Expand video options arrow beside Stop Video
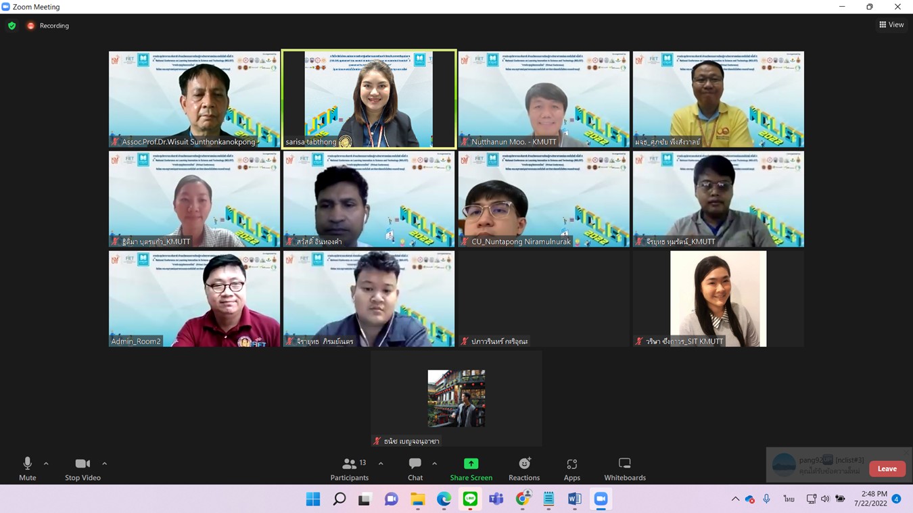 (x=104, y=464)
